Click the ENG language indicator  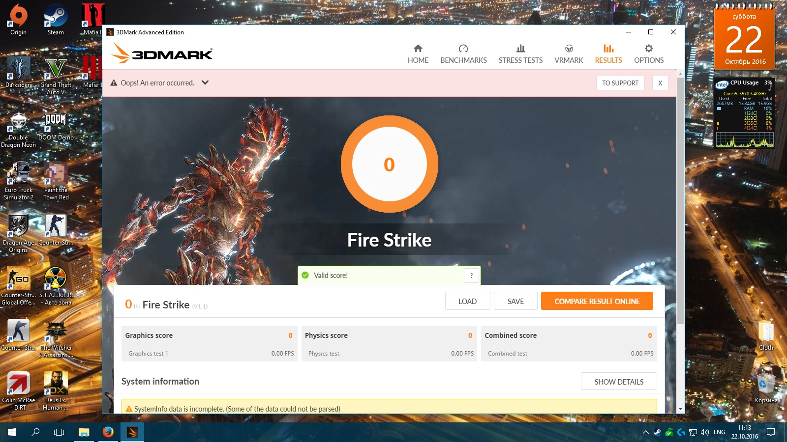719,432
